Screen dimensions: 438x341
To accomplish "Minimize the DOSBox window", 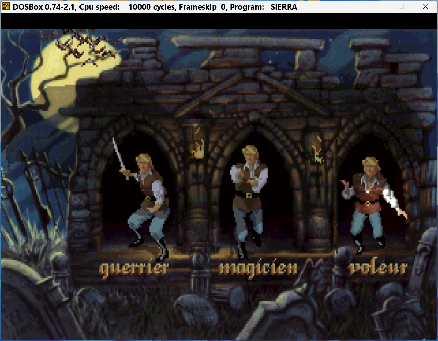I will pyautogui.click(x=377, y=6).
